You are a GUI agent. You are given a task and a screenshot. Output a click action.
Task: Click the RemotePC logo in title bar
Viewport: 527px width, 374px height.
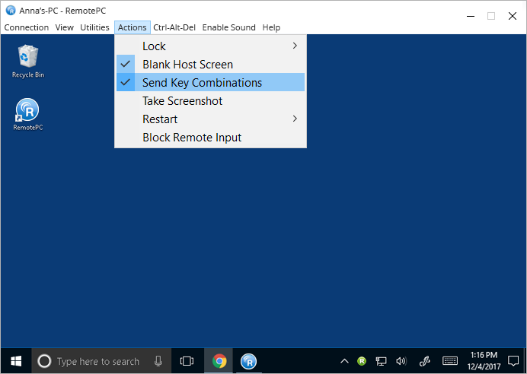[x=11, y=11]
